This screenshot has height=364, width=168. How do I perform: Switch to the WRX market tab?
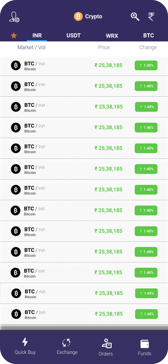tap(112, 36)
